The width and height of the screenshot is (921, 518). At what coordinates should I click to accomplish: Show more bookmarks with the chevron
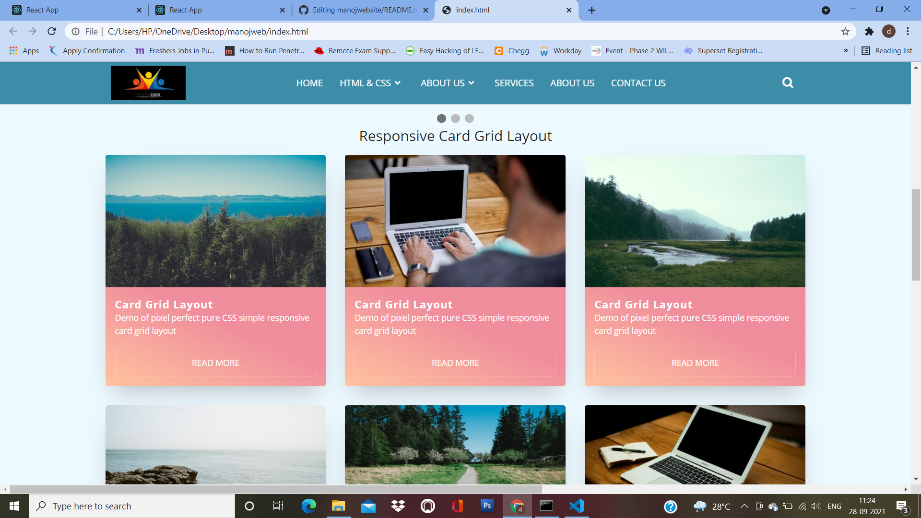pos(846,51)
